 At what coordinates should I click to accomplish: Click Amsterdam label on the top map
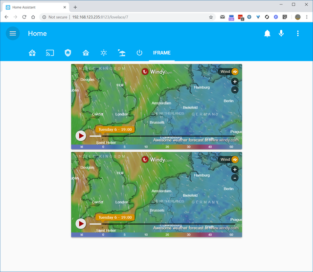(161, 103)
